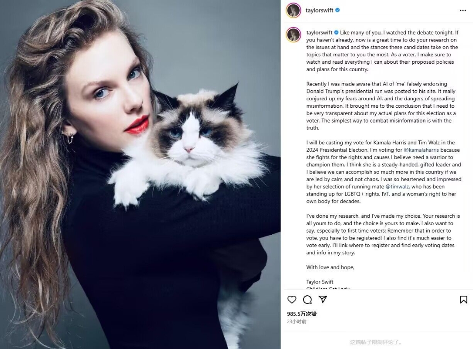The width and height of the screenshot is (473, 349).
Task: Open the @timwalz mention link
Action: (397, 187)
